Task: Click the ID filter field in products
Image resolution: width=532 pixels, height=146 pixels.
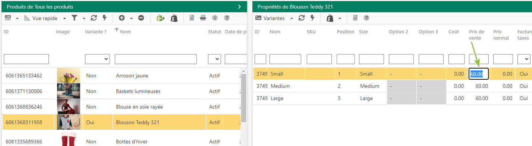Action: tap(26, 59)
